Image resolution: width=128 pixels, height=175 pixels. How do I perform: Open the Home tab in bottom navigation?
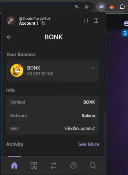pyautogui.click(x=14, y=165)
